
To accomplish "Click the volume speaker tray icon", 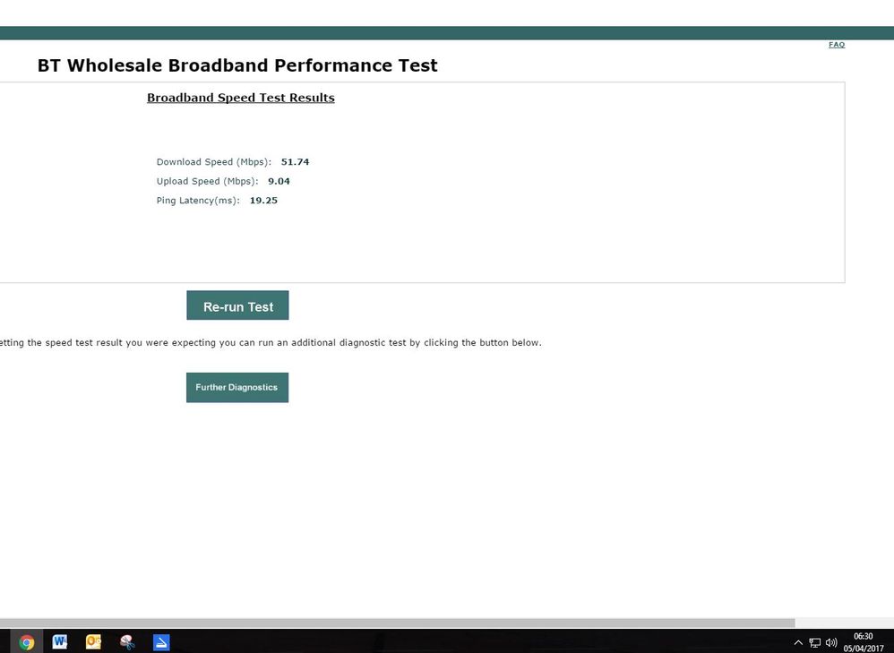I will click(831, 643).
